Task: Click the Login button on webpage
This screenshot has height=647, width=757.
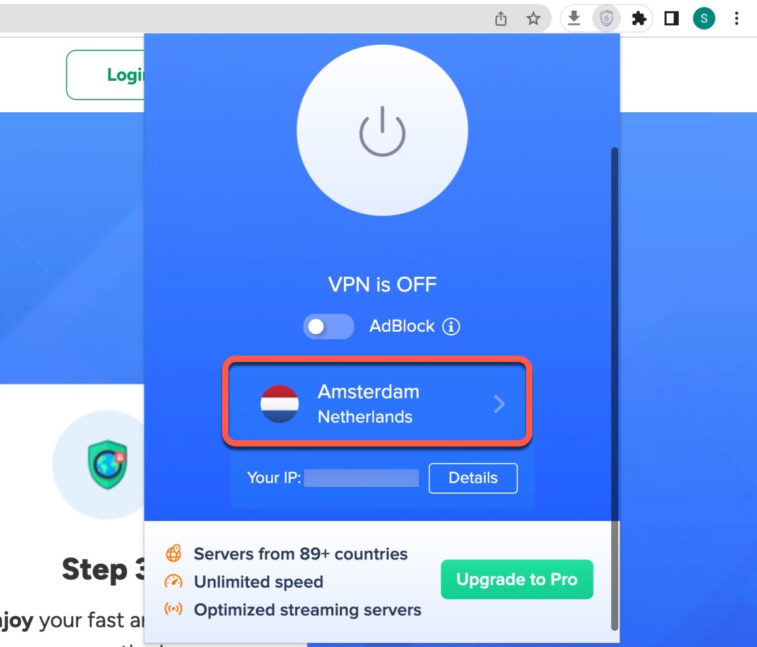Action: point(106,75)
